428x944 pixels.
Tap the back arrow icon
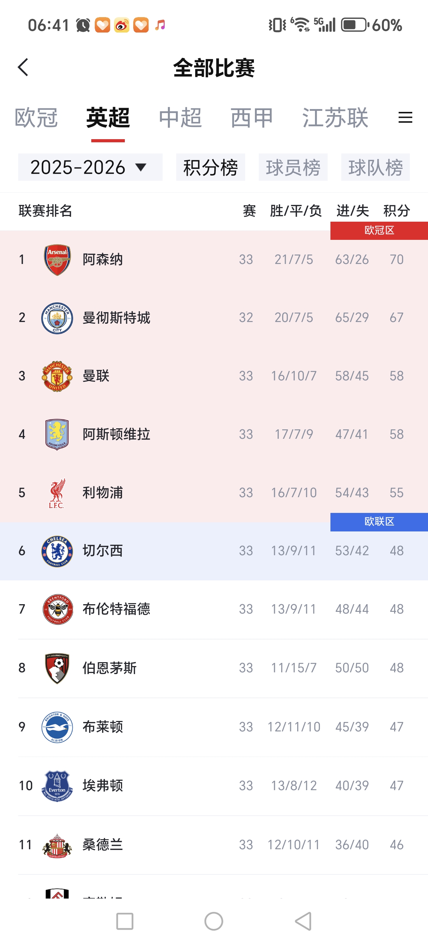coord(23,67)
